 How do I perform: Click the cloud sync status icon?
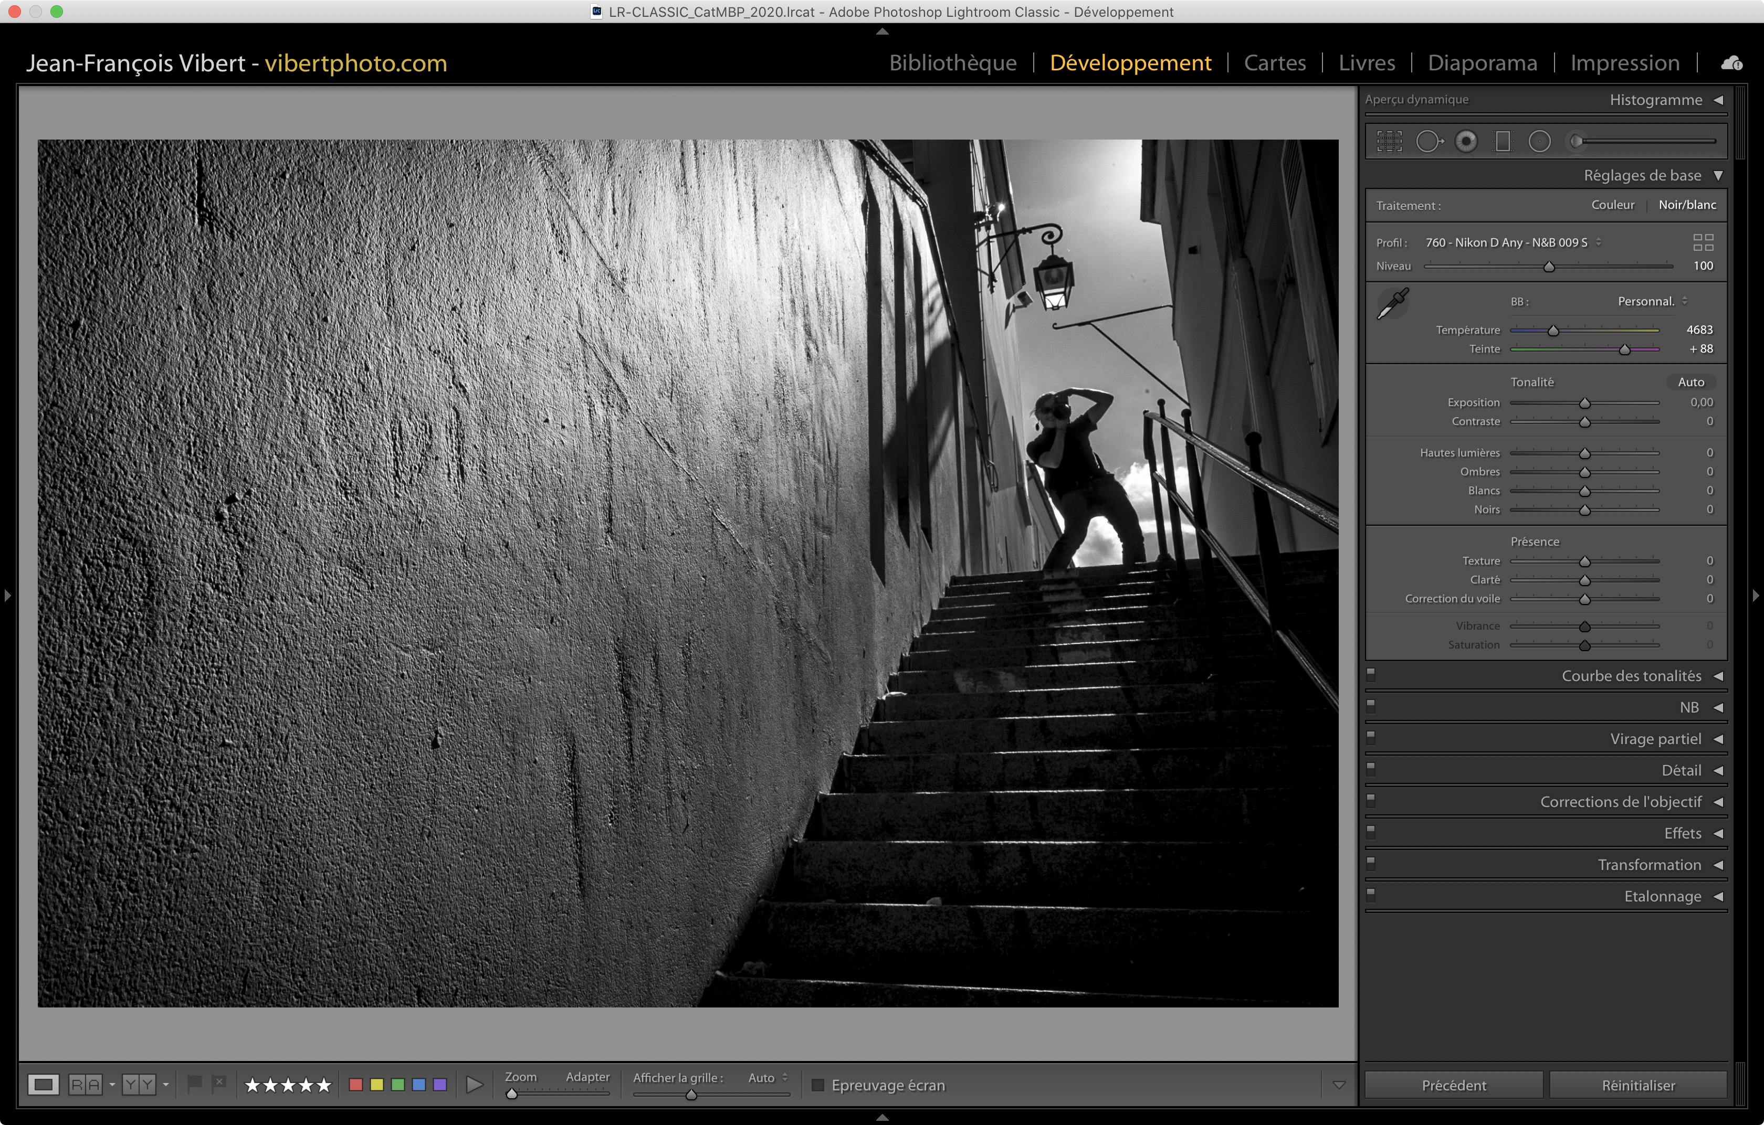click(x=1732, y=63)
